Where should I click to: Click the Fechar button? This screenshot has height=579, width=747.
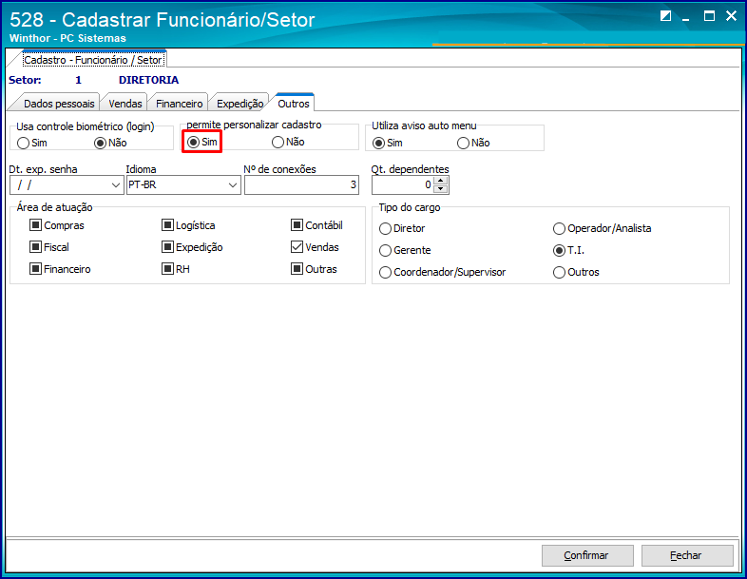coord(687,555)
